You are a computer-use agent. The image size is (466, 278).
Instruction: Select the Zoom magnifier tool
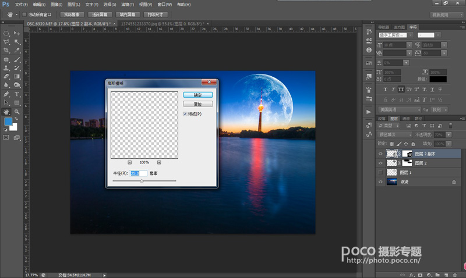click(x=17, y=112)
